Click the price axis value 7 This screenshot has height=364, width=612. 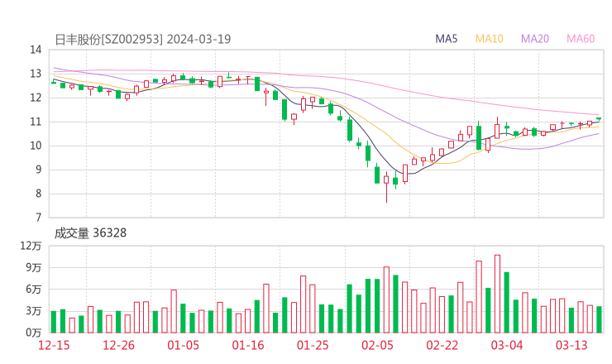[x=38, y=218]
